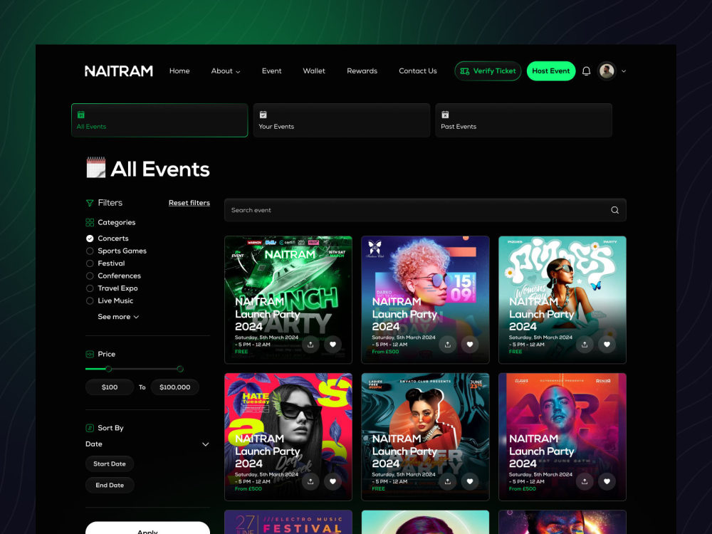Click the Verify Ticket button
Viewport: 712px width, 534px height.
488,71
